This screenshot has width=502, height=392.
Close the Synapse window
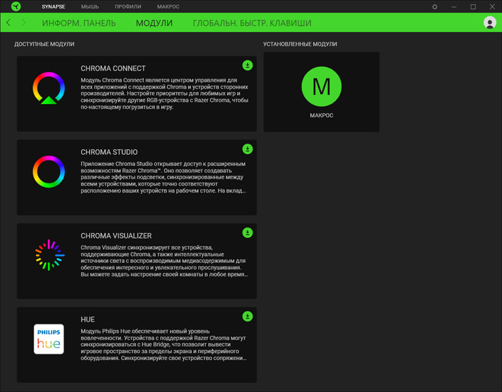pyautogui.click(x=492, y=7)
